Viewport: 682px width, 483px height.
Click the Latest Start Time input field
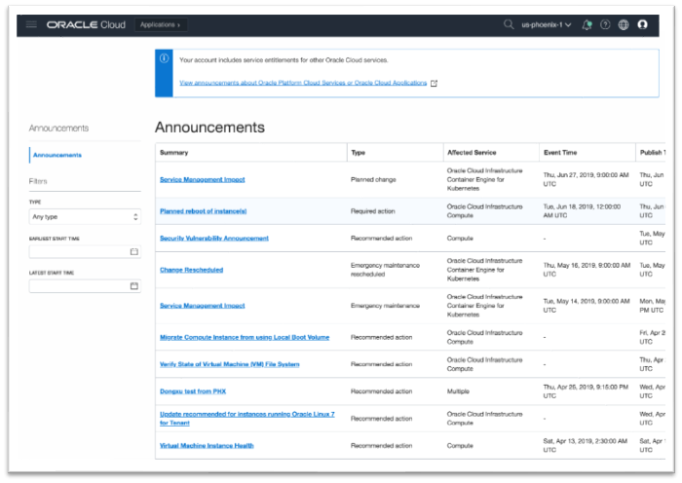pos(85,286)
